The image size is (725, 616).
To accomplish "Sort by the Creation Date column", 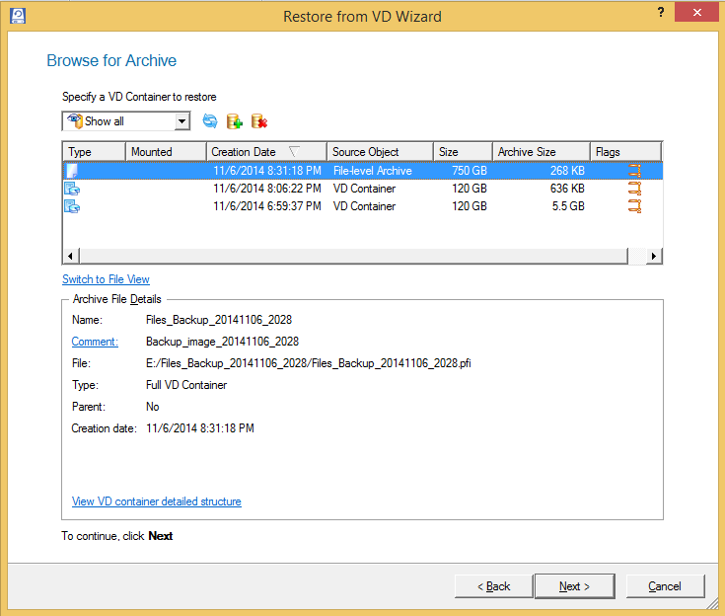I will [266, 152].
